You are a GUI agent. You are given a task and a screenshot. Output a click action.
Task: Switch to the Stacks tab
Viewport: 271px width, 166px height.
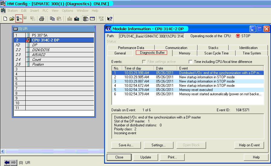(213, 47)
